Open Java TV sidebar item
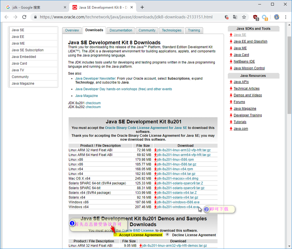 pos(33,70)
